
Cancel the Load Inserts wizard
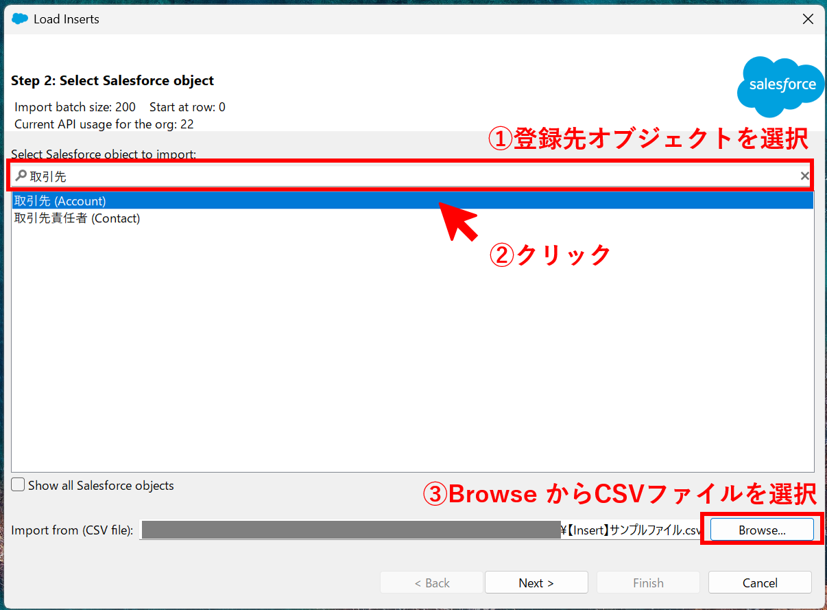760,583
